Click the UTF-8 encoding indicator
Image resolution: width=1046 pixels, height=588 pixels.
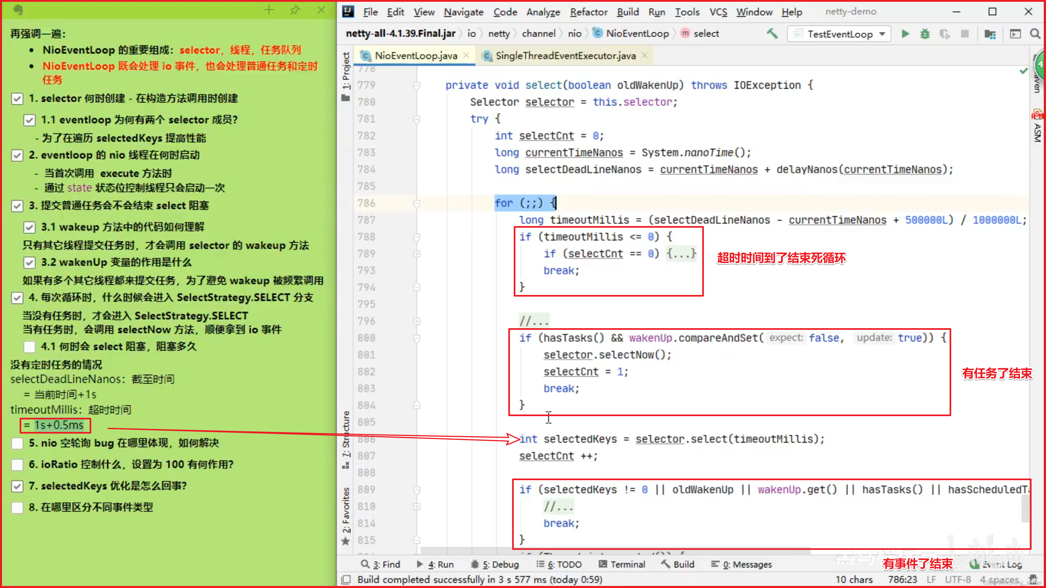pyautogui.click(x=957, y=580)
